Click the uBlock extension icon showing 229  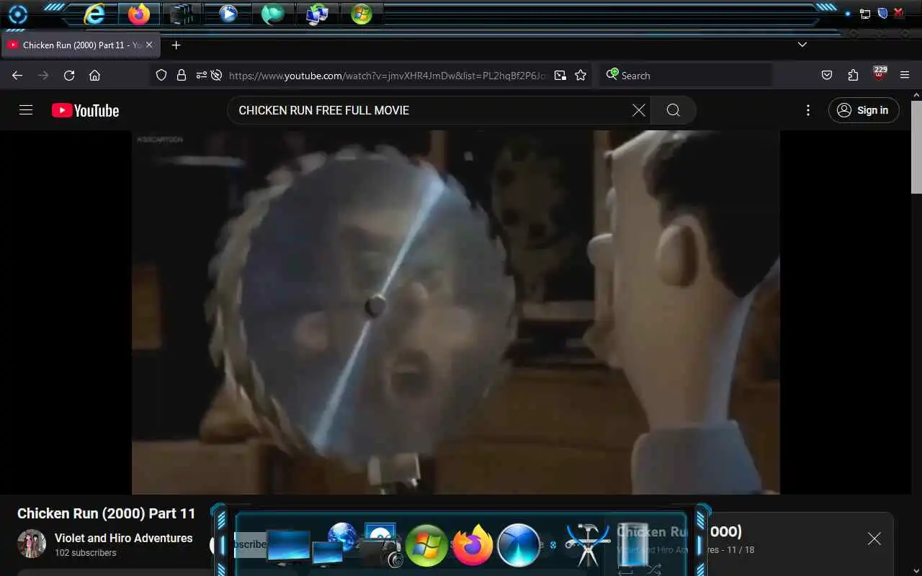tap(880, 74)
